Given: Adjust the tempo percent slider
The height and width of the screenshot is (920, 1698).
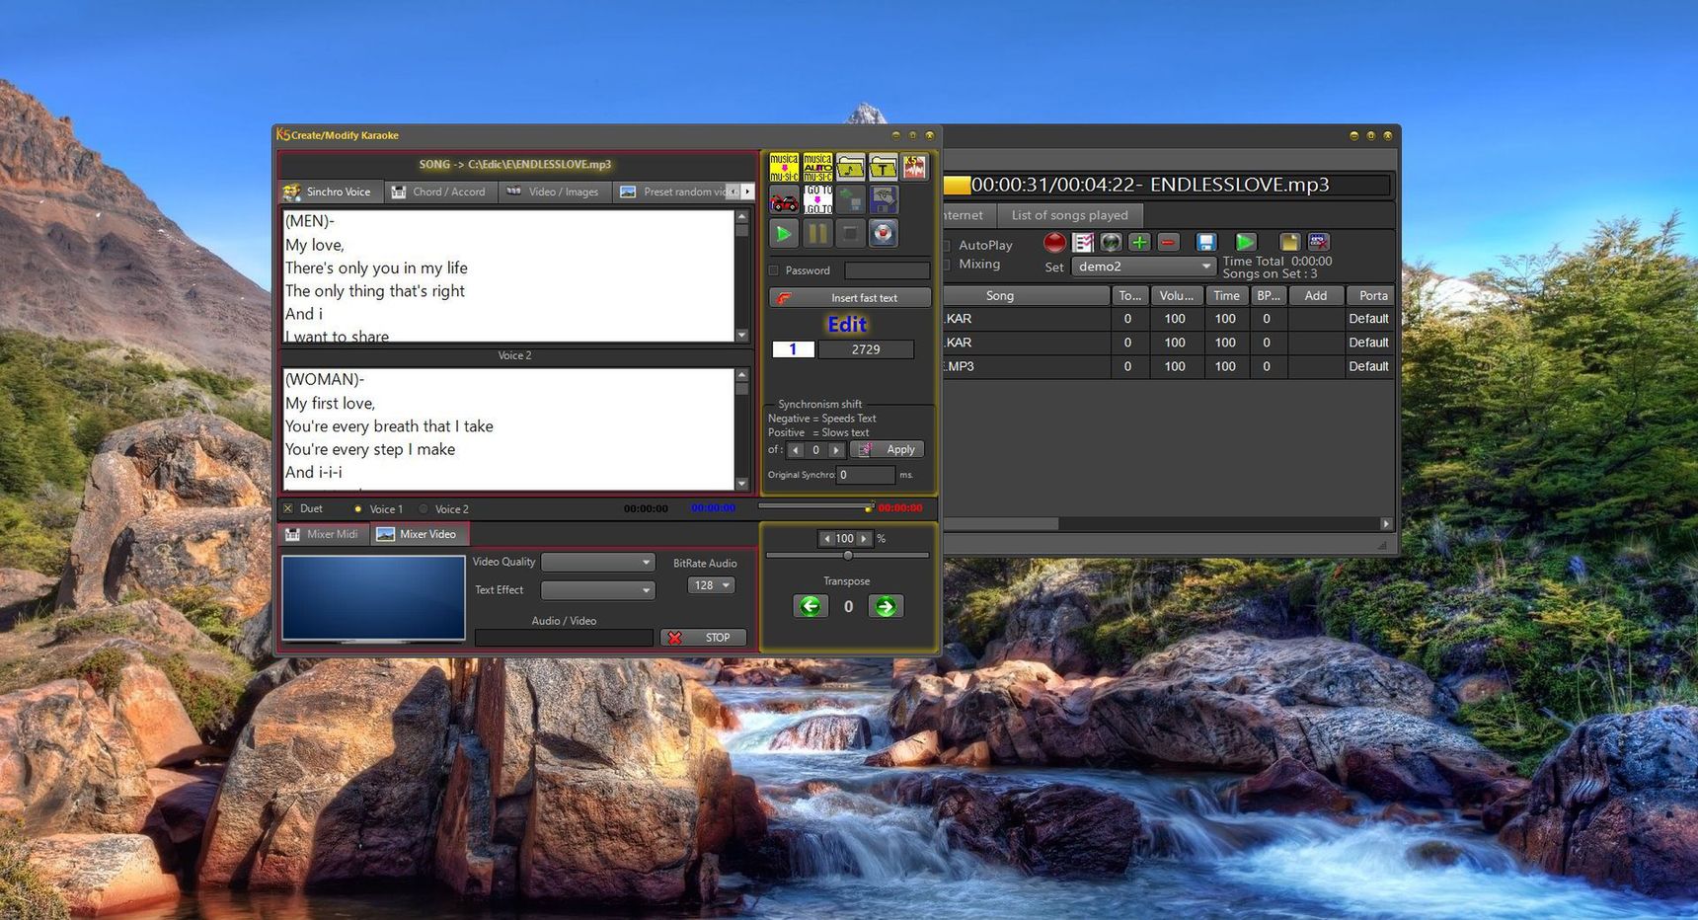Looking at the screenshot, I should pos(848,556).
